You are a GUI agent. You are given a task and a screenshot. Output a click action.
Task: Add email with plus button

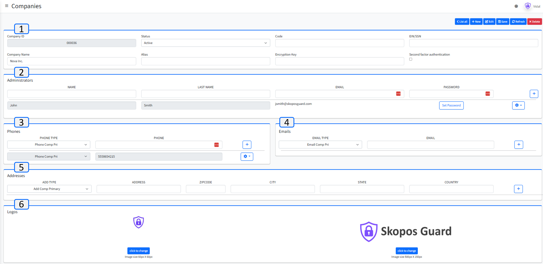point(519,145)
